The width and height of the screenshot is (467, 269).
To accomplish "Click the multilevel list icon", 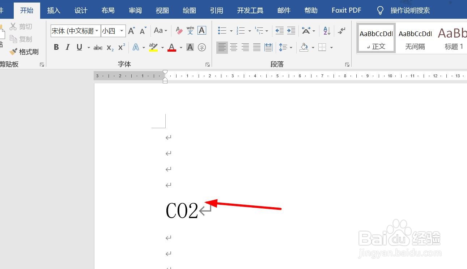I will [259, 31].
